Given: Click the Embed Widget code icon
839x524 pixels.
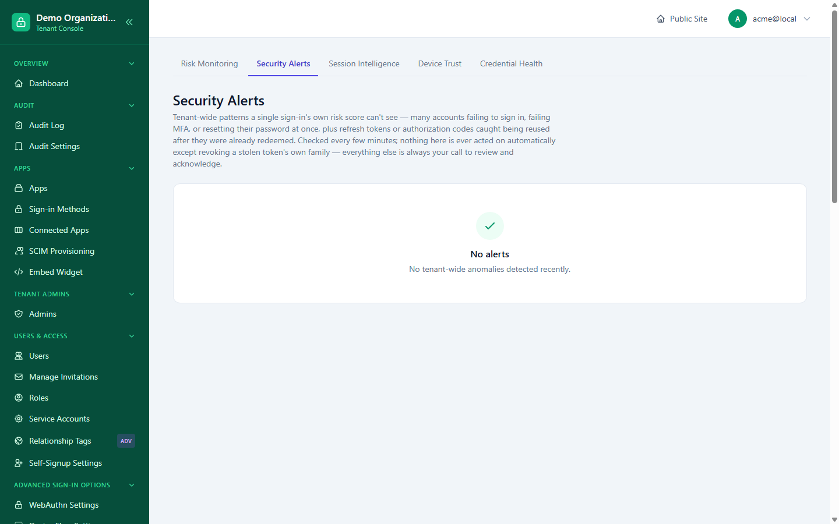Looking at the screenshot, I should tap(19, 272).
